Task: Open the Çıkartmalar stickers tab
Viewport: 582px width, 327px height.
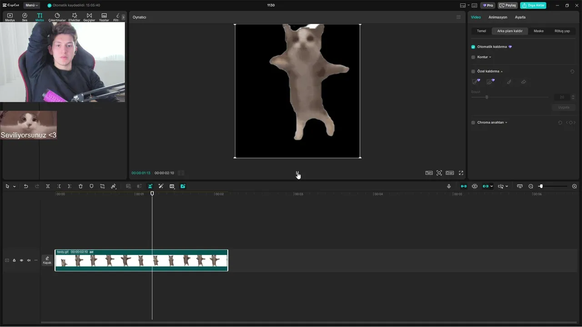Action: (57, 17)
